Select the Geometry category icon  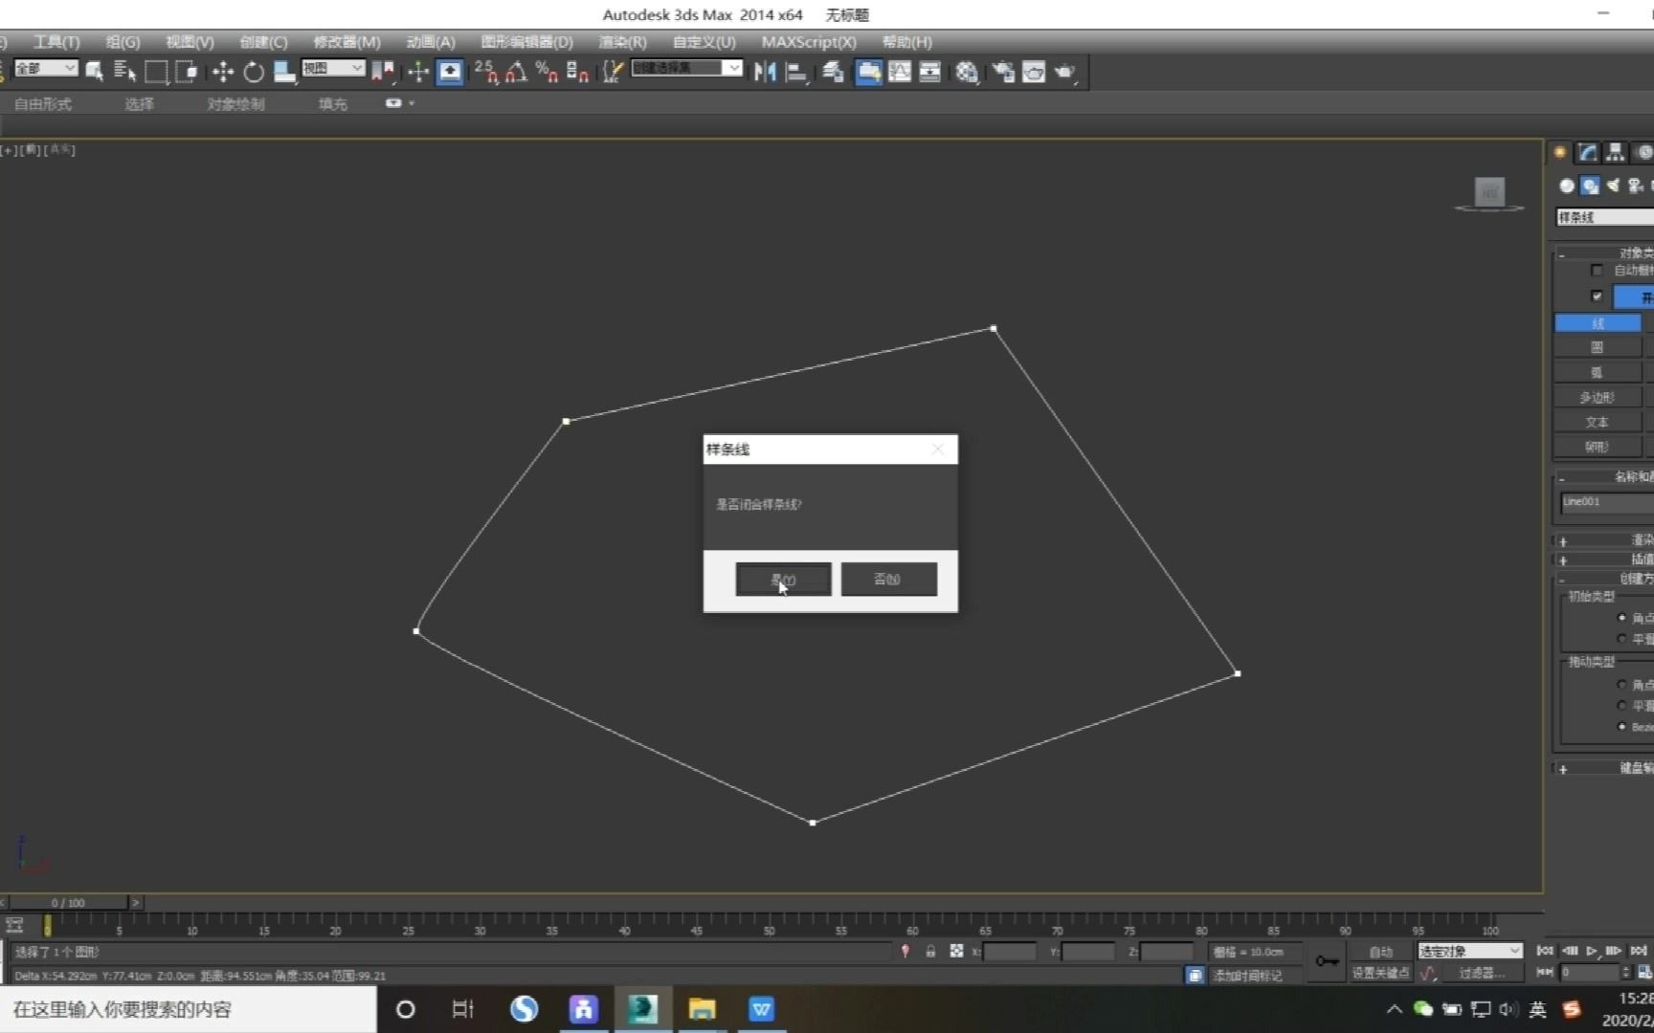[1567, 187]
